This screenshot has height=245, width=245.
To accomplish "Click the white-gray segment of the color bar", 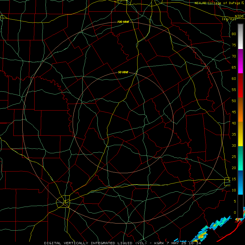I will pos(240,36).
